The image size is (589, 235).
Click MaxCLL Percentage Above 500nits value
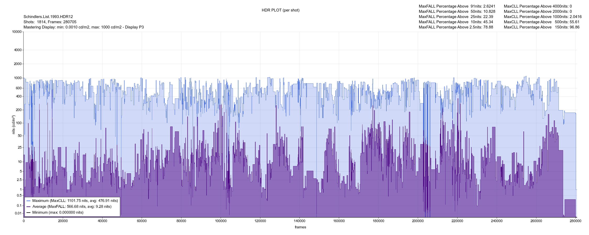pos(574,22)
